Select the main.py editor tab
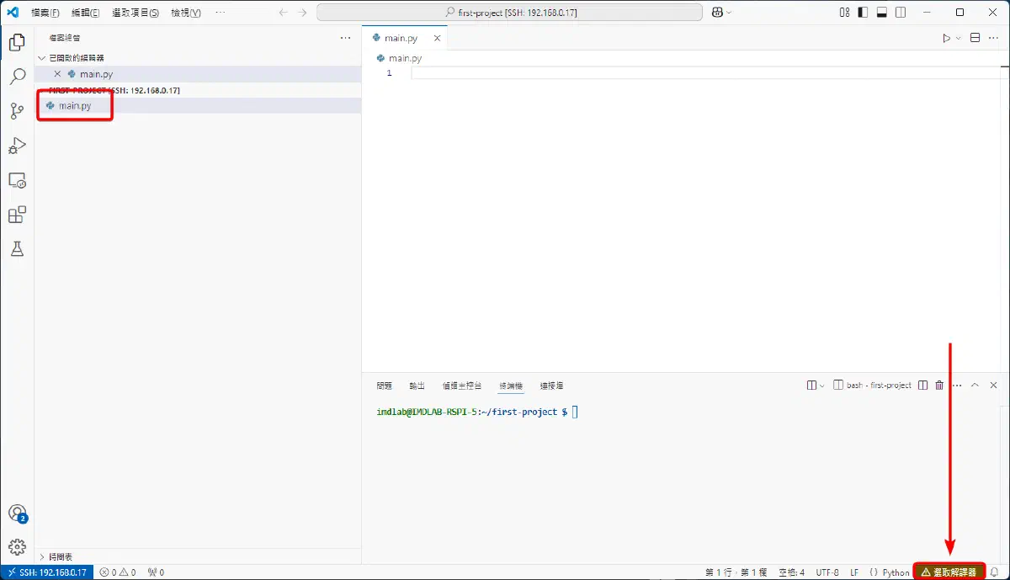Viewport: 1010px width, 580px height. [x=405, y=38]
